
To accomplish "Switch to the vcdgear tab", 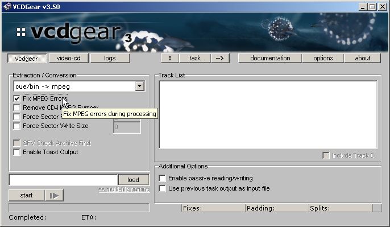I will [27, 59].
